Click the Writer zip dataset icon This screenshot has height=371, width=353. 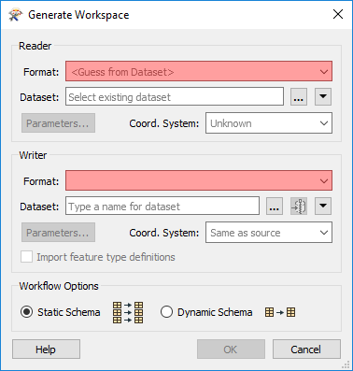299,207
